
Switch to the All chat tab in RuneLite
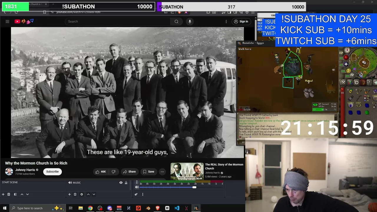(243, 142)
